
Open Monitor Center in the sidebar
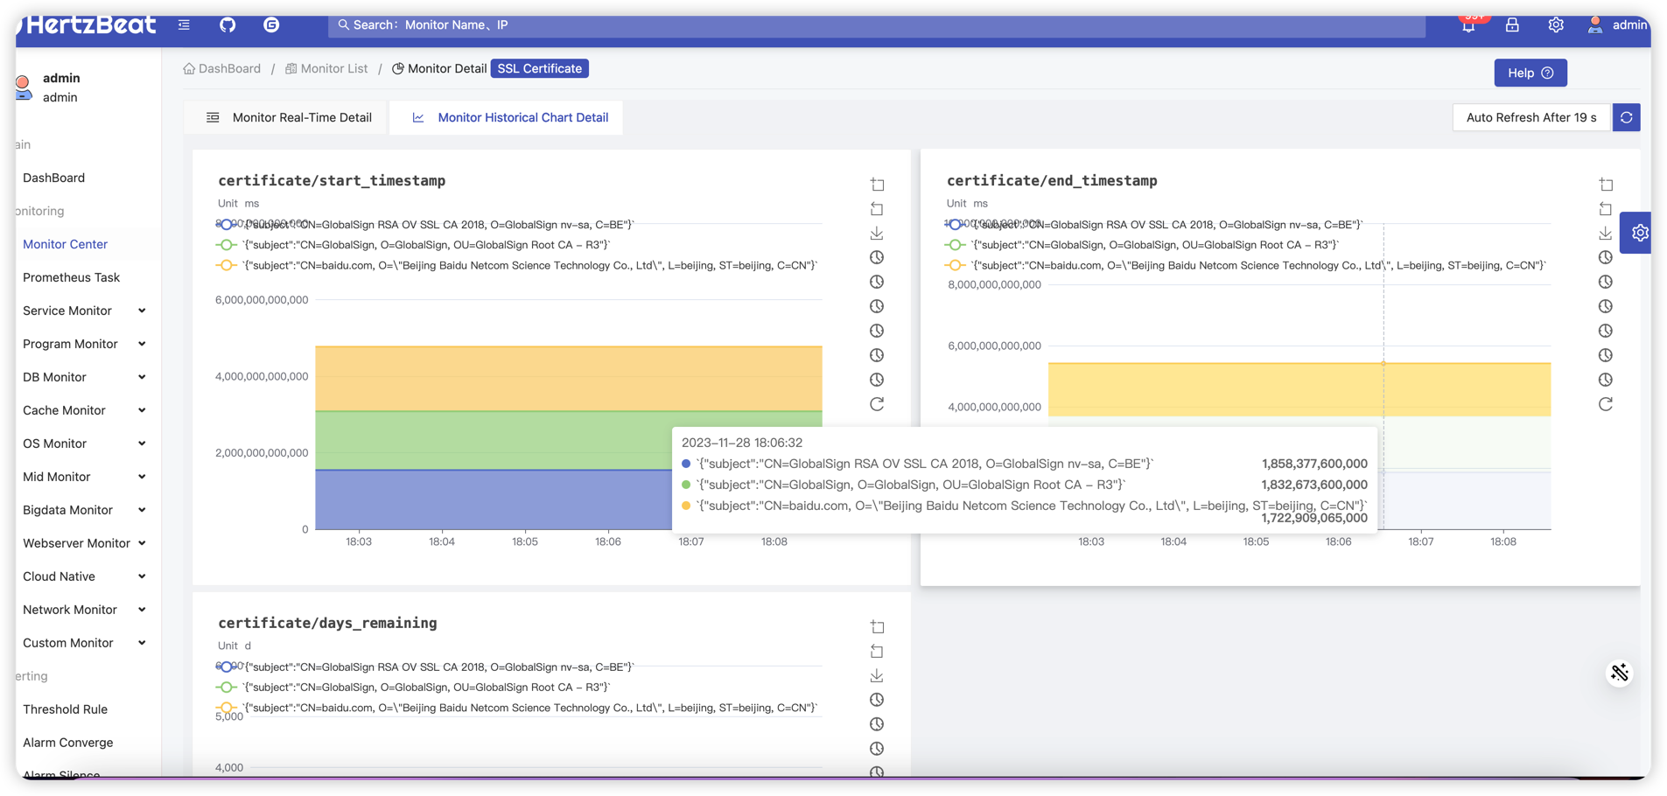click(x=65, y=244)
